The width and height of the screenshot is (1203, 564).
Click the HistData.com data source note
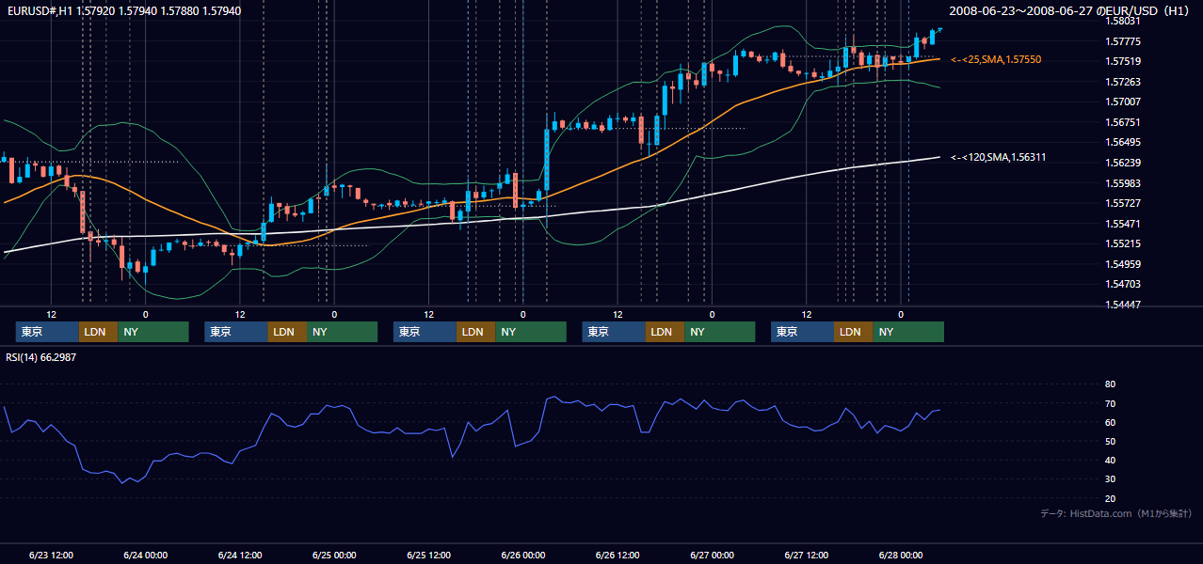point(1116,513)
